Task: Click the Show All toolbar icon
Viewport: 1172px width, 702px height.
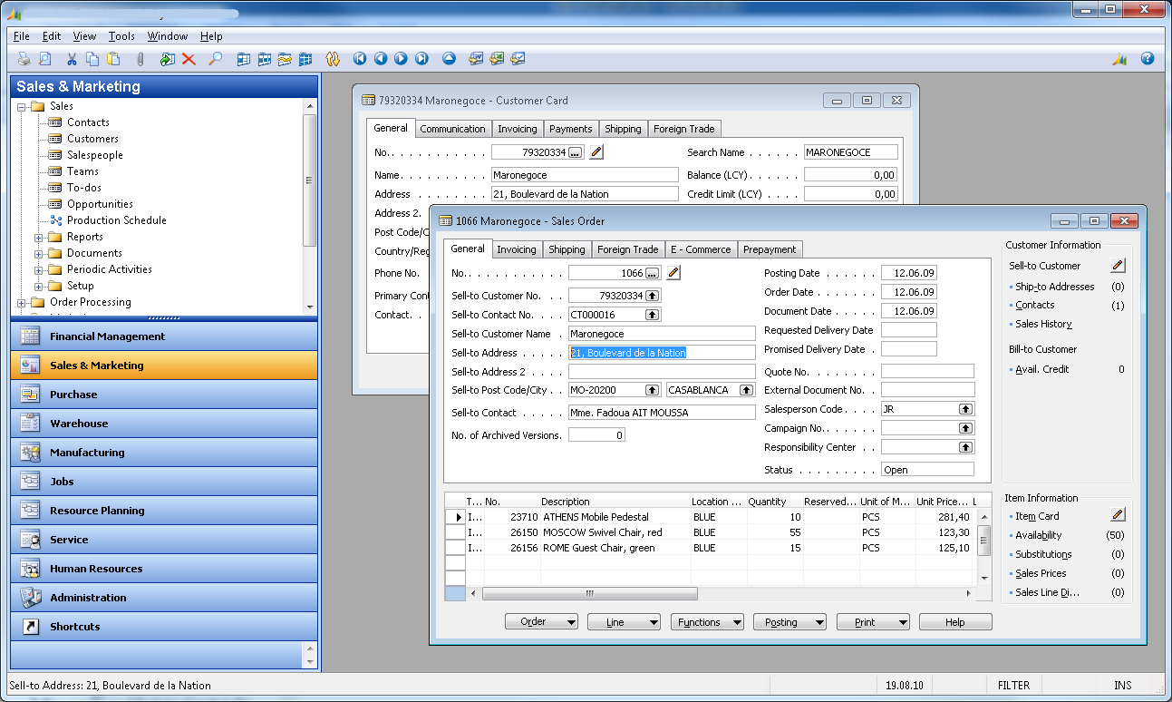Action: click(305, 59)
